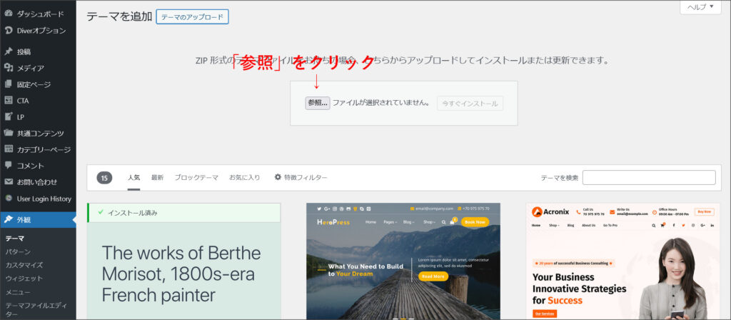Open the Favorites tab
This screenshot has height=320, width=731.
[x=244, y=177]
